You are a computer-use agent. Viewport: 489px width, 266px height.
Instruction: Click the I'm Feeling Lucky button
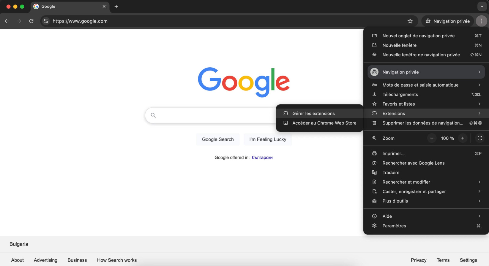268,139
